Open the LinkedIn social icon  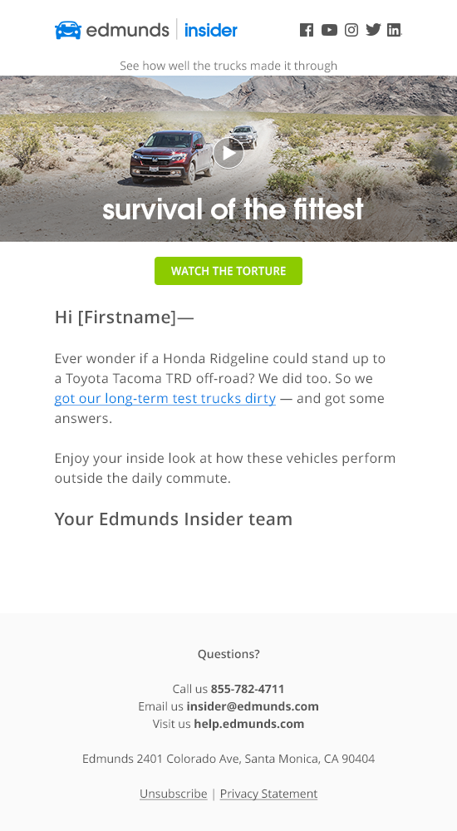coord(394,30)
